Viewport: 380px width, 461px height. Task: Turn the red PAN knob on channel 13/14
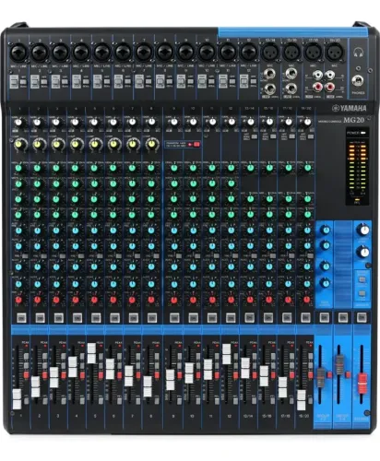point(250,300)
